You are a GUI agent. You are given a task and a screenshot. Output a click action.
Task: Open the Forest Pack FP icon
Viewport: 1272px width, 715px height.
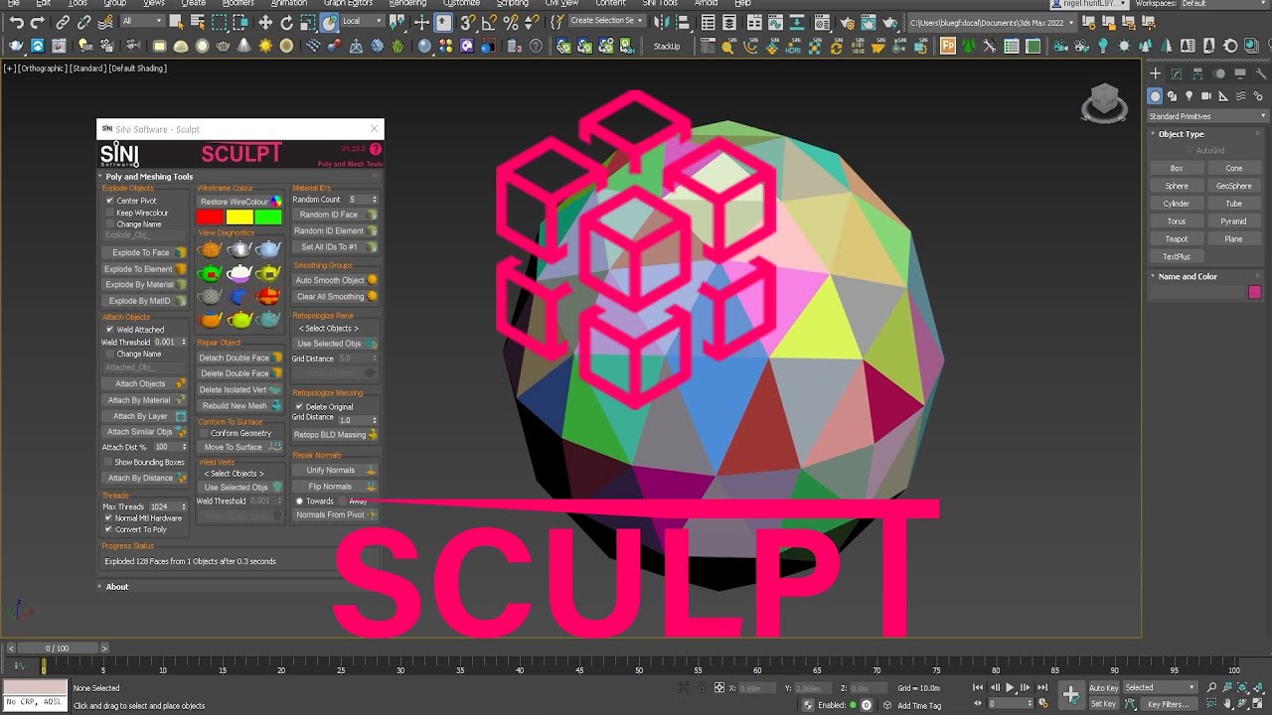click(947, 46)
